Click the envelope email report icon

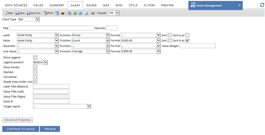(93, 13)
